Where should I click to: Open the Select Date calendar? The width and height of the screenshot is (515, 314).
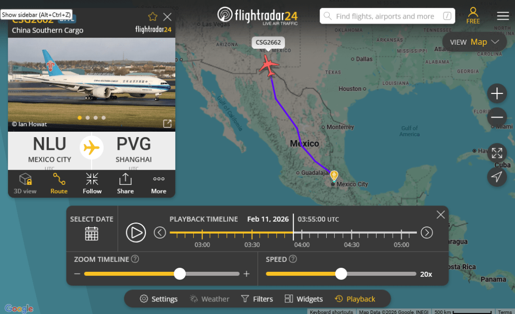(92, 233)
